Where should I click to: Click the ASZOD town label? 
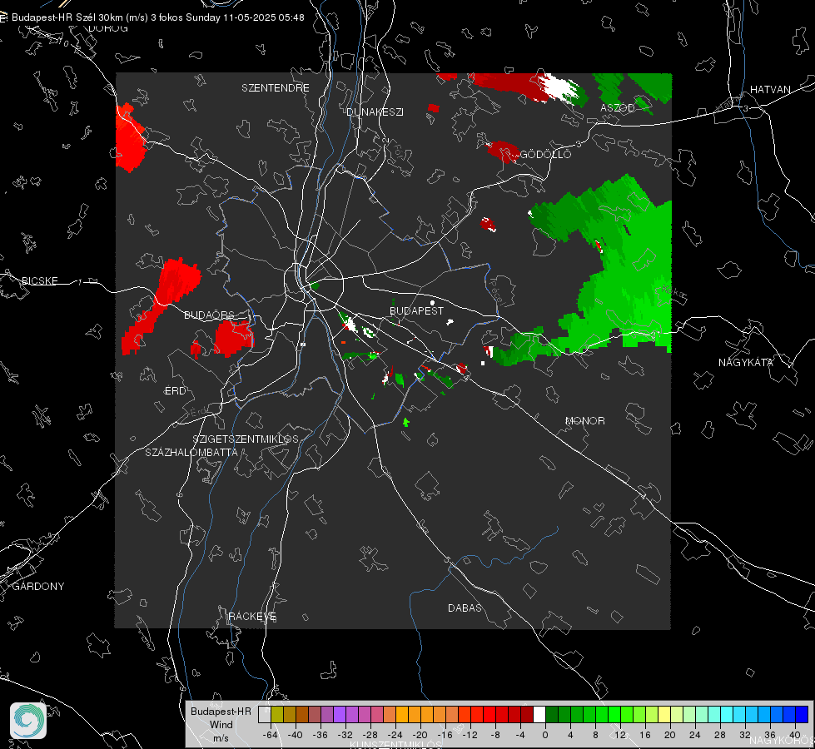pyautogui.click(x=618, y=107)
